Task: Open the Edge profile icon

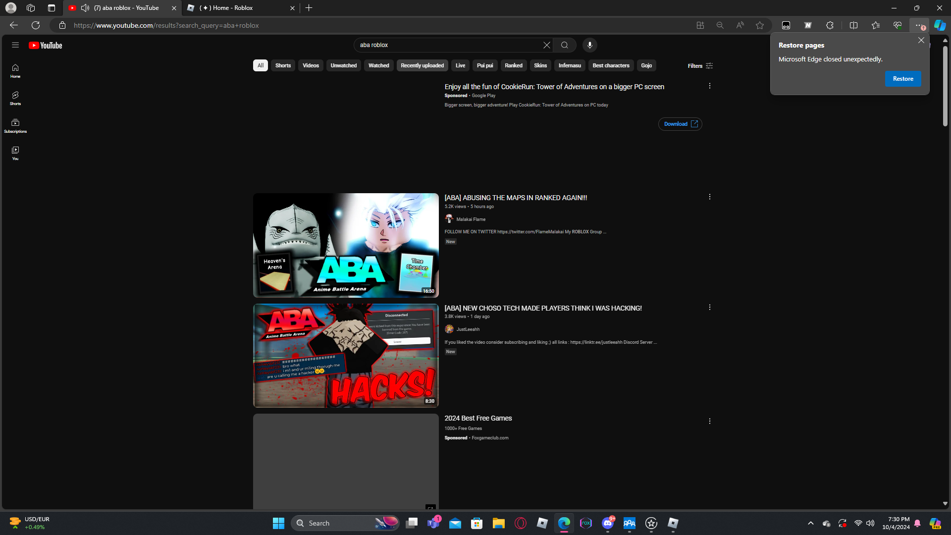Action: (11, 8)
